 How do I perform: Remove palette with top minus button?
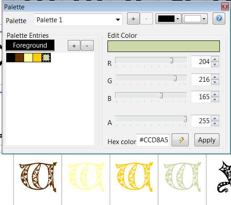point(146,19)
